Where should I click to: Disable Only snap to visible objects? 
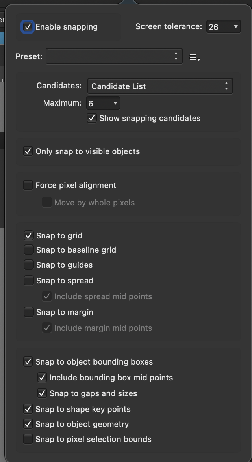pos(28,151)
